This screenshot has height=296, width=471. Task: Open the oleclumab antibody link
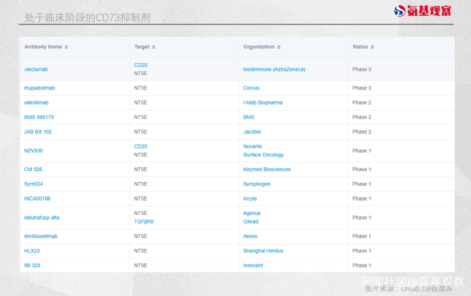[x=36, y=69]
